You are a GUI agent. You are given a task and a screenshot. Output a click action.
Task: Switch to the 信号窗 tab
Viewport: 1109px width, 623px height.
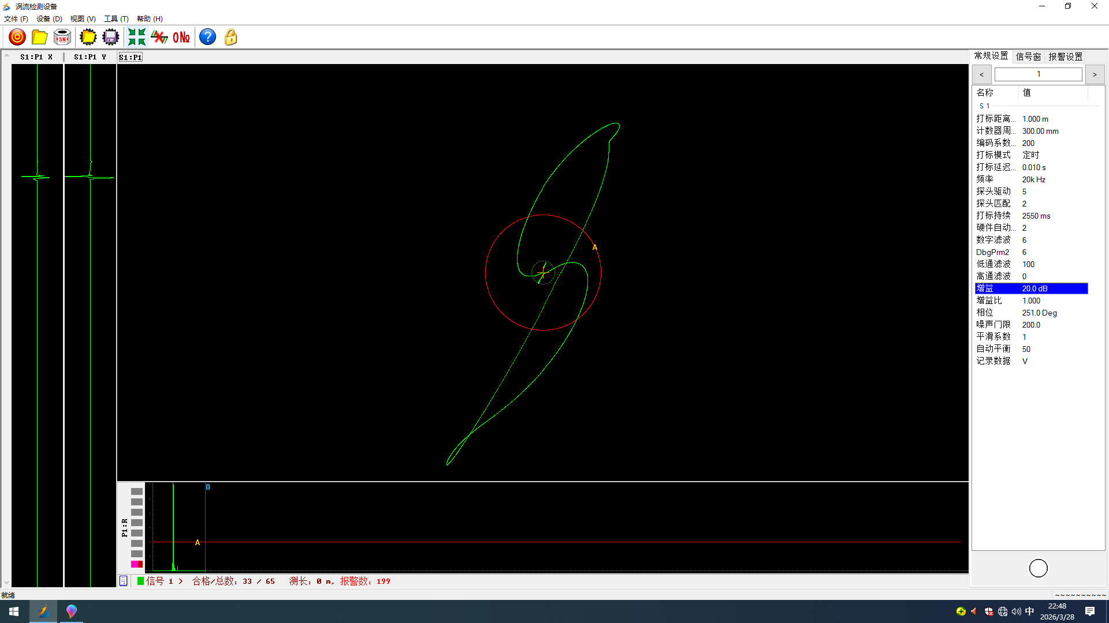[1028, 57]
